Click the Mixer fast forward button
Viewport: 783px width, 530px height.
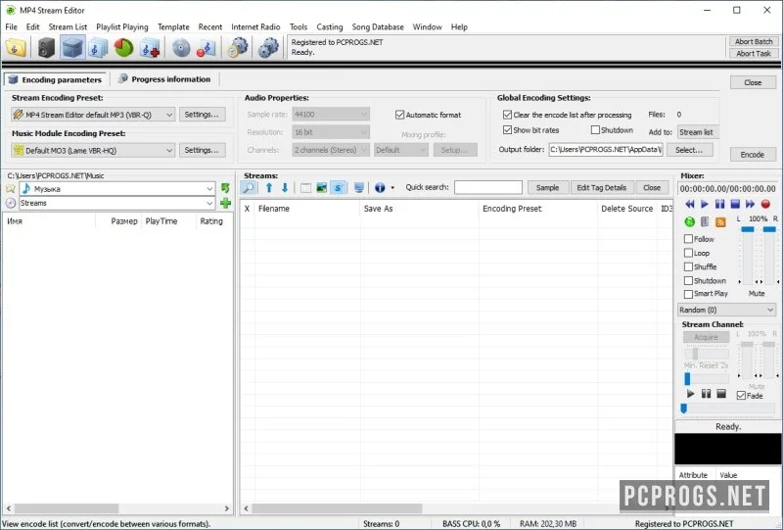[750, 204]
